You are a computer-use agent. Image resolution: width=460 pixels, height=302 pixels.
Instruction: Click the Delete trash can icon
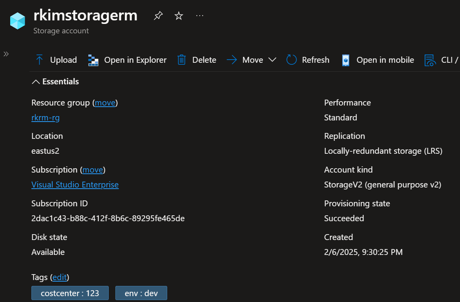click(x=181, y=60)
